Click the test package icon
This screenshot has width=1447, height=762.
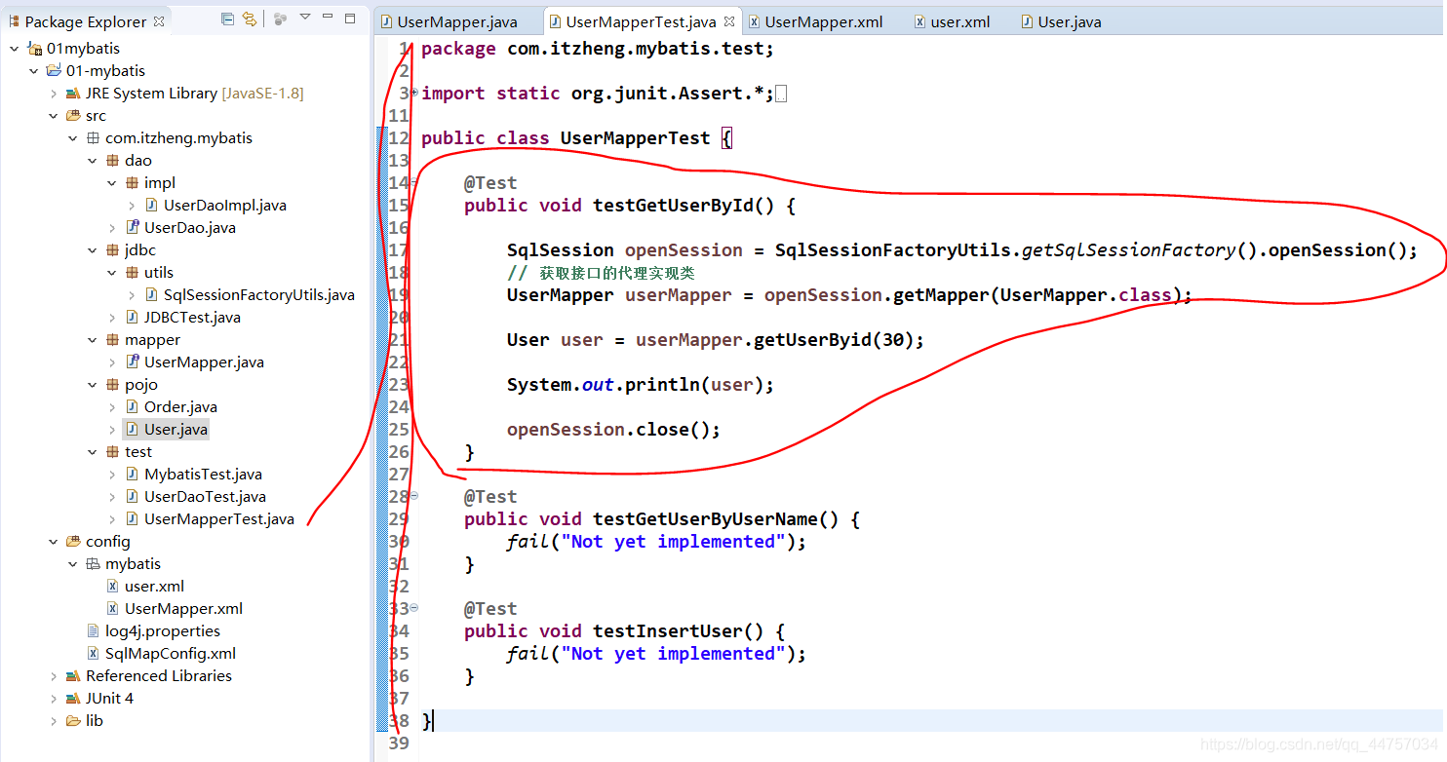click(112, 452)
